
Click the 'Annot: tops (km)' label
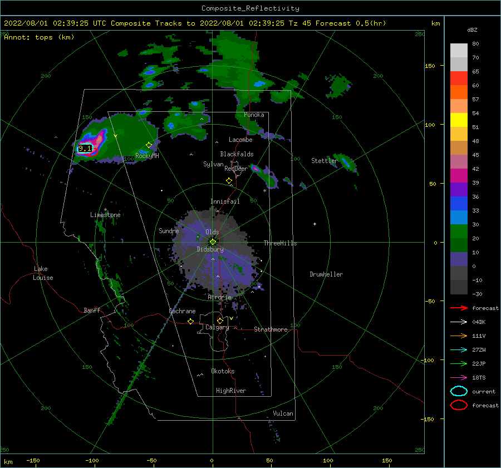39,37
